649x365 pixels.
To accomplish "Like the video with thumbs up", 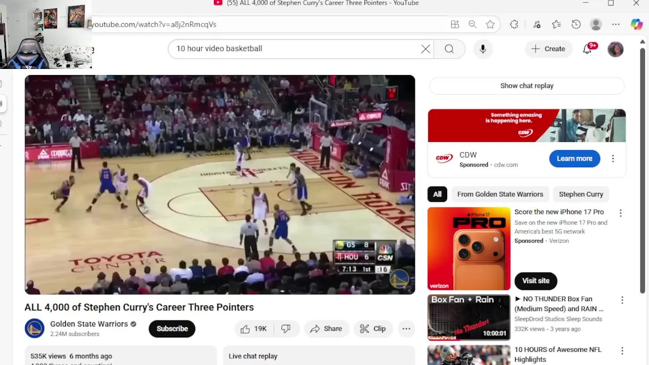I will click(x=254, y=328).
